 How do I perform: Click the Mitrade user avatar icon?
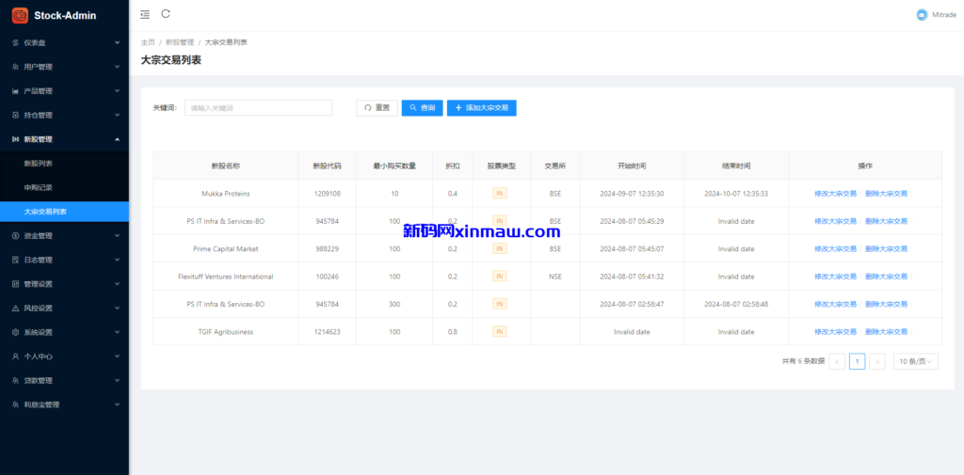(x=922, y=14)
